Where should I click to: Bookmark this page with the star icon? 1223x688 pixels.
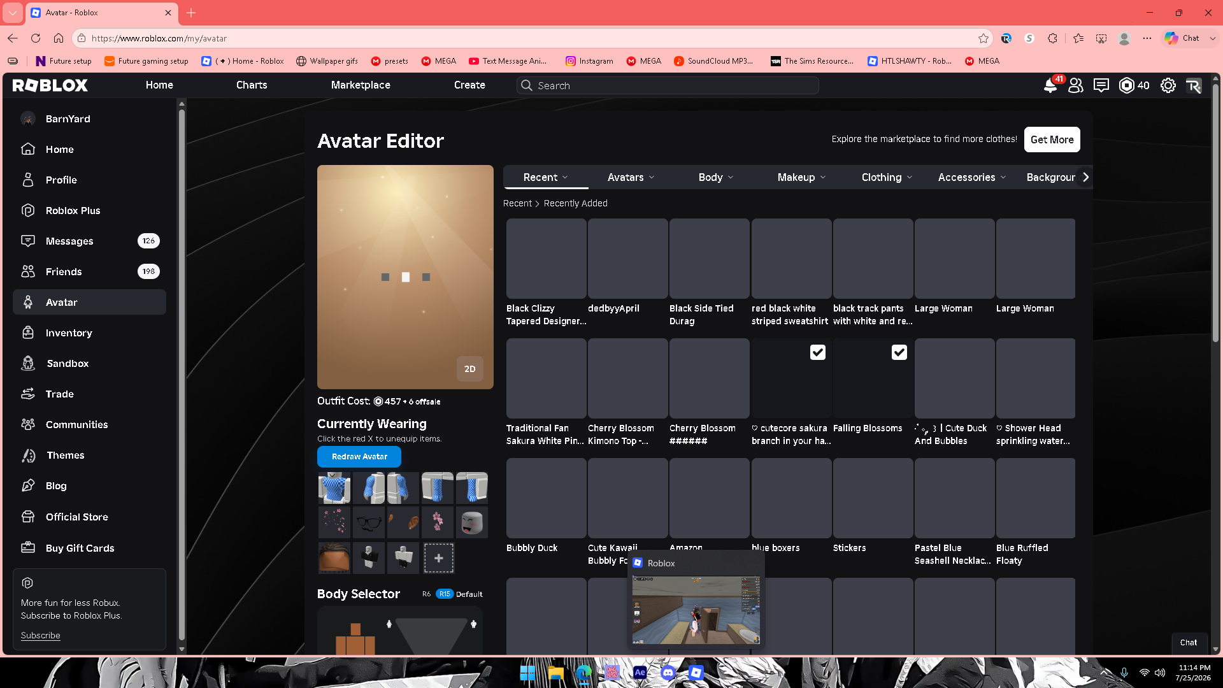(983, 38)
